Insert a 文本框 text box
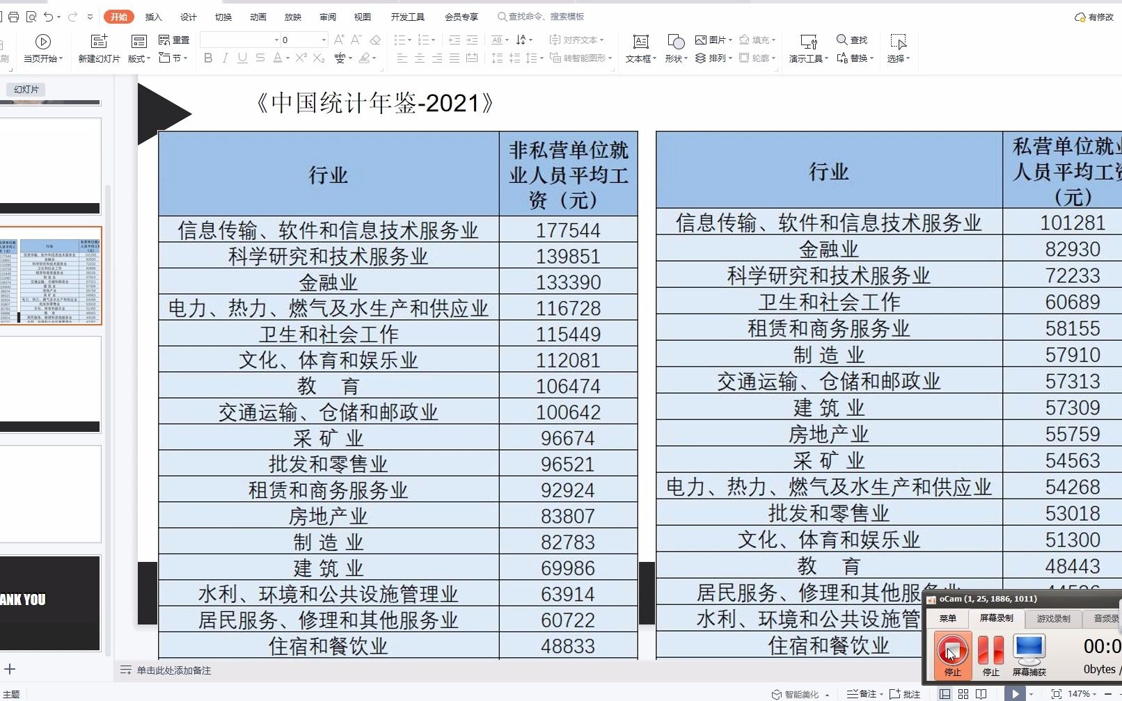The image size is (1122, 701). (641, 49)
